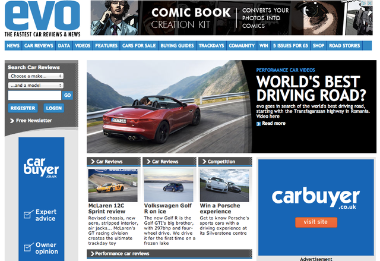Click Read more under hero article
380x261 pixels.
pyautogui.click(x=274, y=123)
